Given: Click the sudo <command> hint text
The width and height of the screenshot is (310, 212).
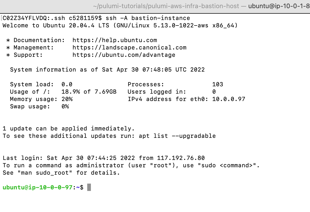Looking at the screenshot, I should (x=229, y=165).
